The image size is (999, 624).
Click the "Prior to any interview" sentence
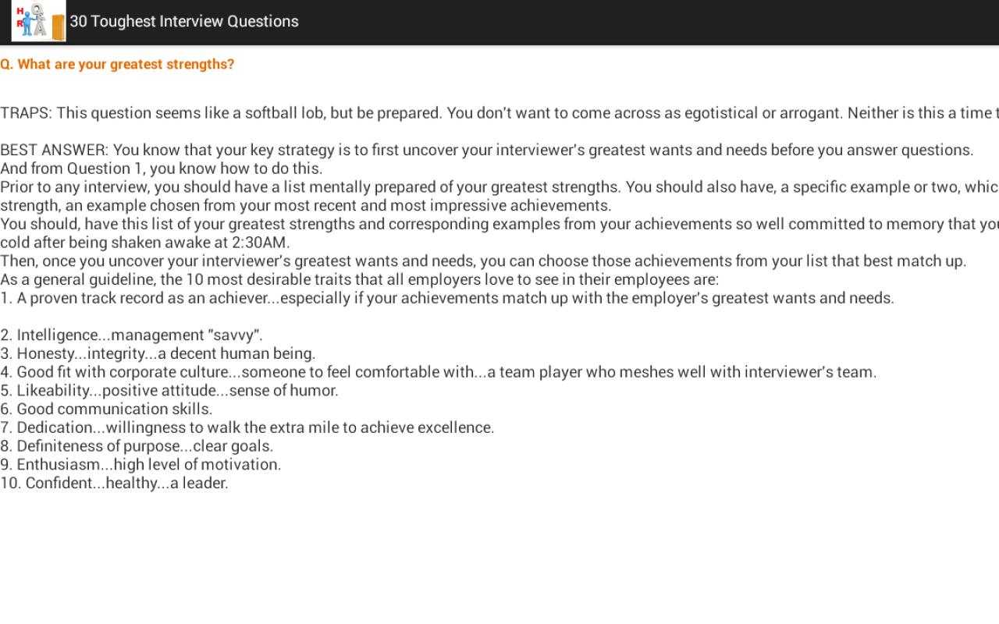coord(499,187)
